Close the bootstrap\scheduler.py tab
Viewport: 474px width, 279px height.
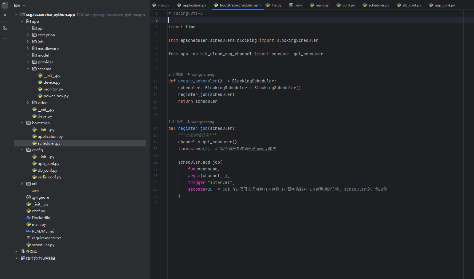(261, 5)
